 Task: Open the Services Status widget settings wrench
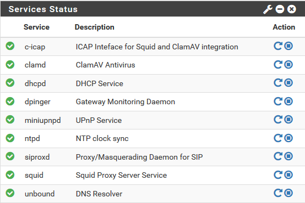pos(268,9)
